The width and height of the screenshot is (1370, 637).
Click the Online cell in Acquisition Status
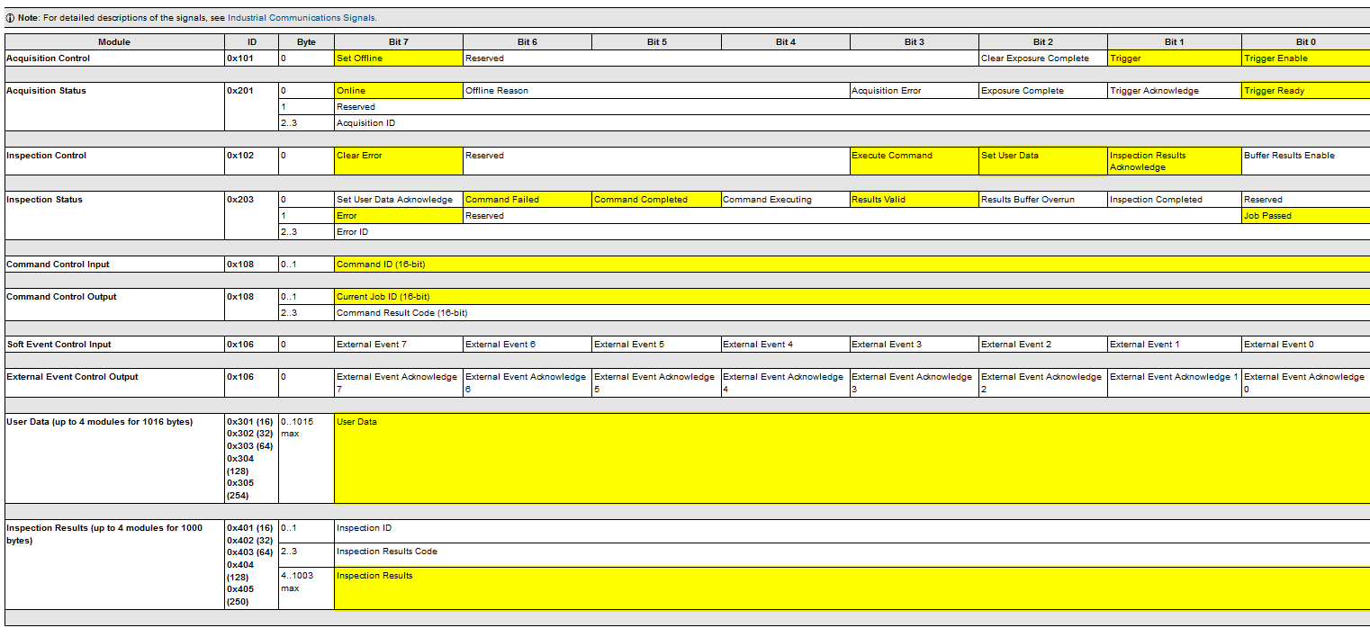click(399, 91)
